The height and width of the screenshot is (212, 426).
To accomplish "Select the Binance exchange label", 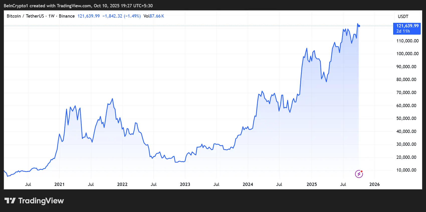I will (x=67, y=16).
